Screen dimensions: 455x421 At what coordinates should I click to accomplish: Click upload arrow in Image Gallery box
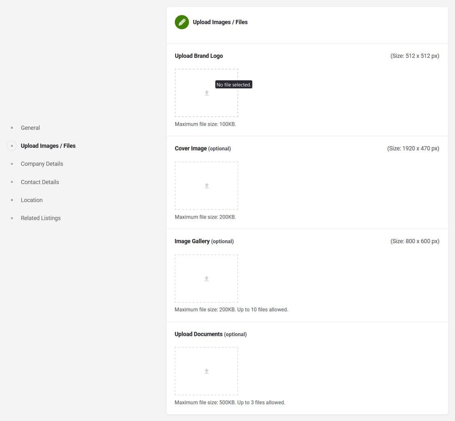point(207,278)
